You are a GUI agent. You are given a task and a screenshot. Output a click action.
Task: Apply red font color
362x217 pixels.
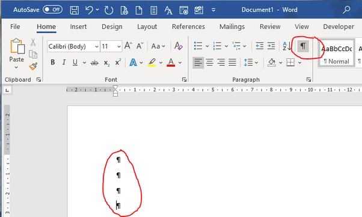click(x=171, y=63)
